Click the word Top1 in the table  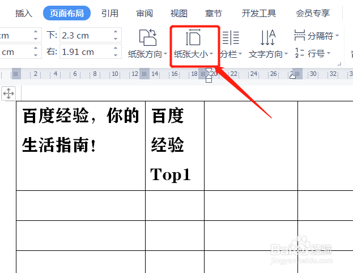pyautogui.click(x=171, y=174)
